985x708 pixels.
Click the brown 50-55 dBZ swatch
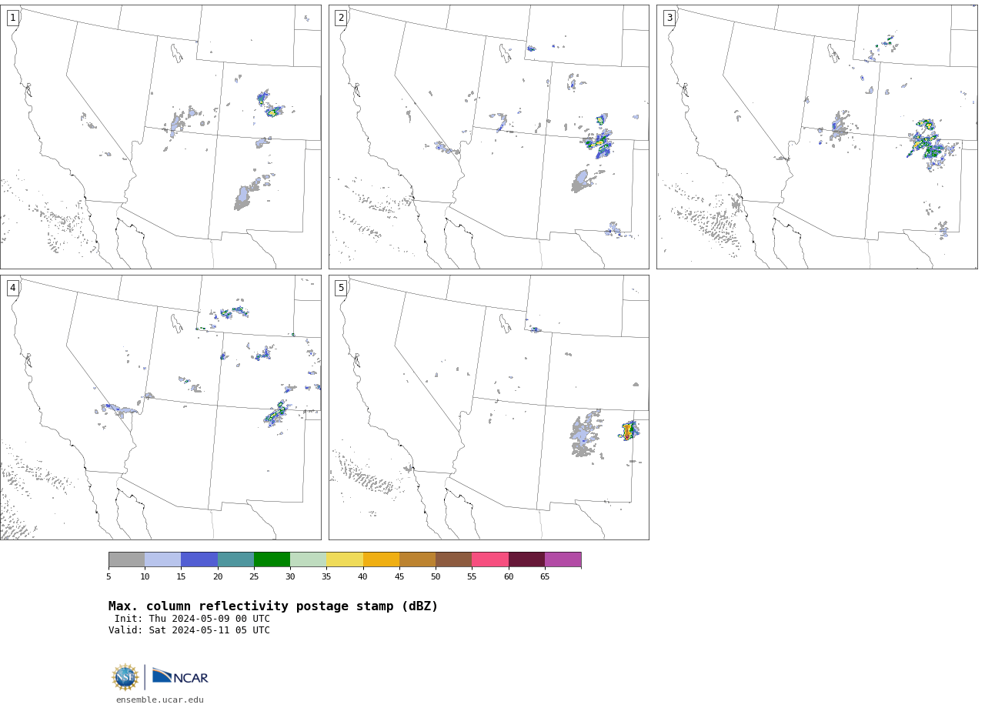pos(454,559)
